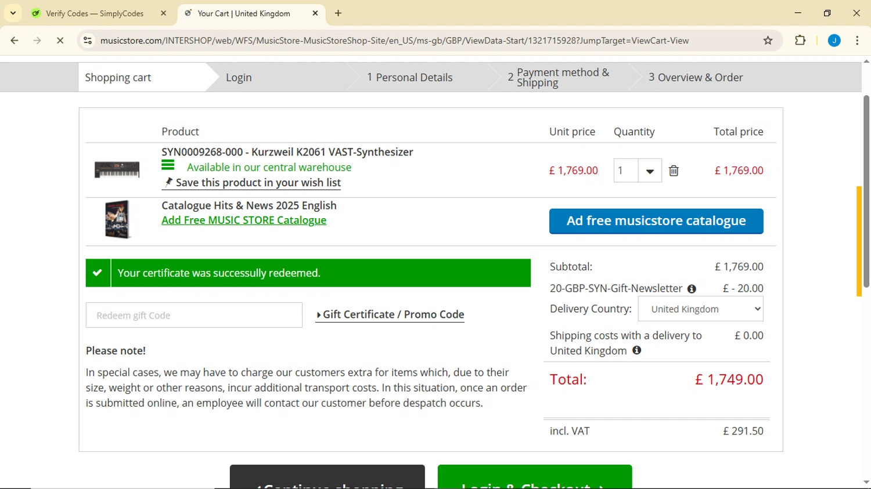Expand Gift Certificate / Promo Code section
The width and height of the screenshot is (871, 489).
coord(390,314)
